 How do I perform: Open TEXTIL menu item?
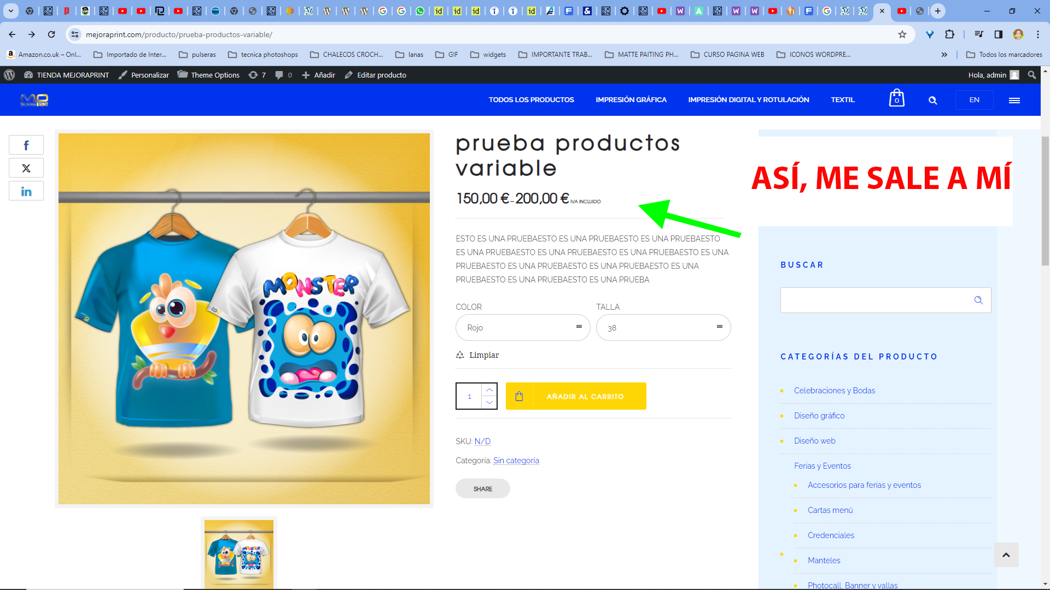(x=843, y=100)
